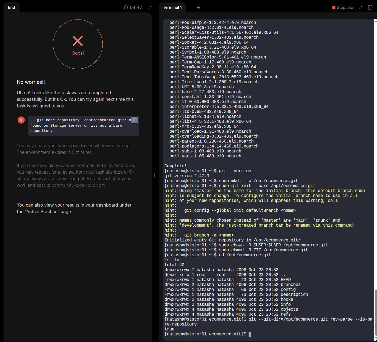The image size is (377, 342).
Task: Click the "perl-Text-Tabs+Wrap" package line
Action: point(224,77)
